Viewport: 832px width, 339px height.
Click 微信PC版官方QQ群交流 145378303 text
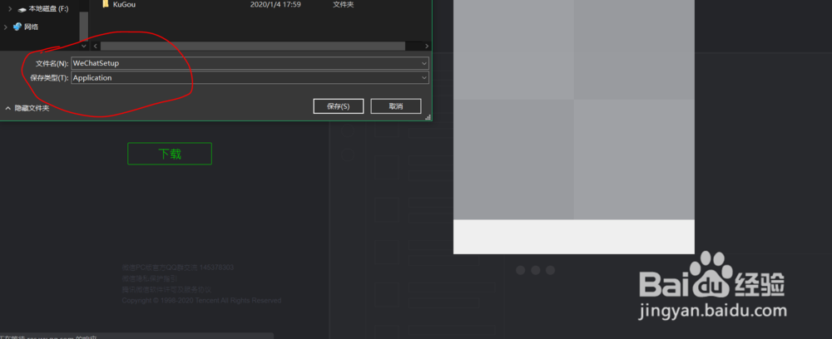(x=178, y=268)
